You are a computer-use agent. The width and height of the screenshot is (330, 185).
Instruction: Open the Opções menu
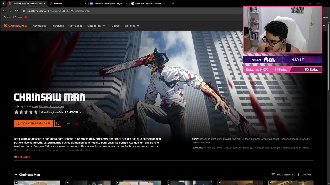coord(304,175)
